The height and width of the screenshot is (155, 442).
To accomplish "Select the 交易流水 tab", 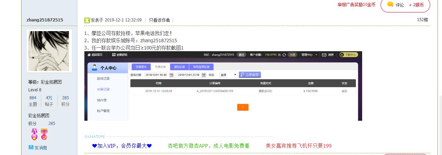I will point(141,67).
